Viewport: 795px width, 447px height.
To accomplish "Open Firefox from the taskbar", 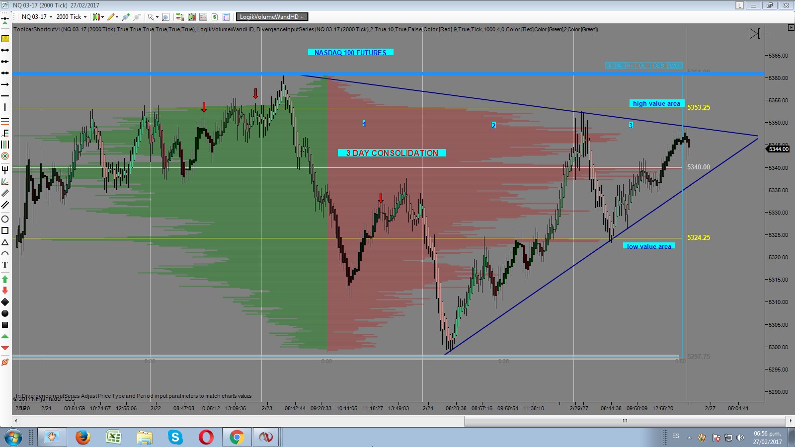I will click(83, 438).
